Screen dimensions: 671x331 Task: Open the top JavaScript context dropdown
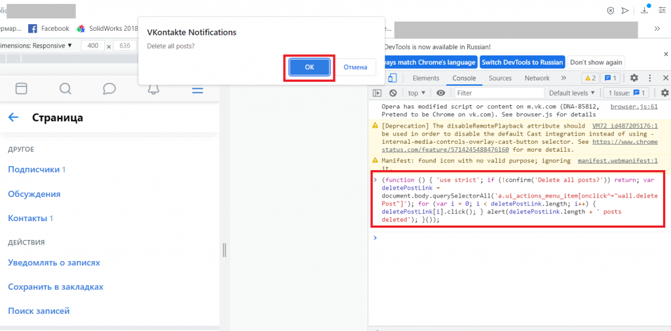[x=417, y=94]
